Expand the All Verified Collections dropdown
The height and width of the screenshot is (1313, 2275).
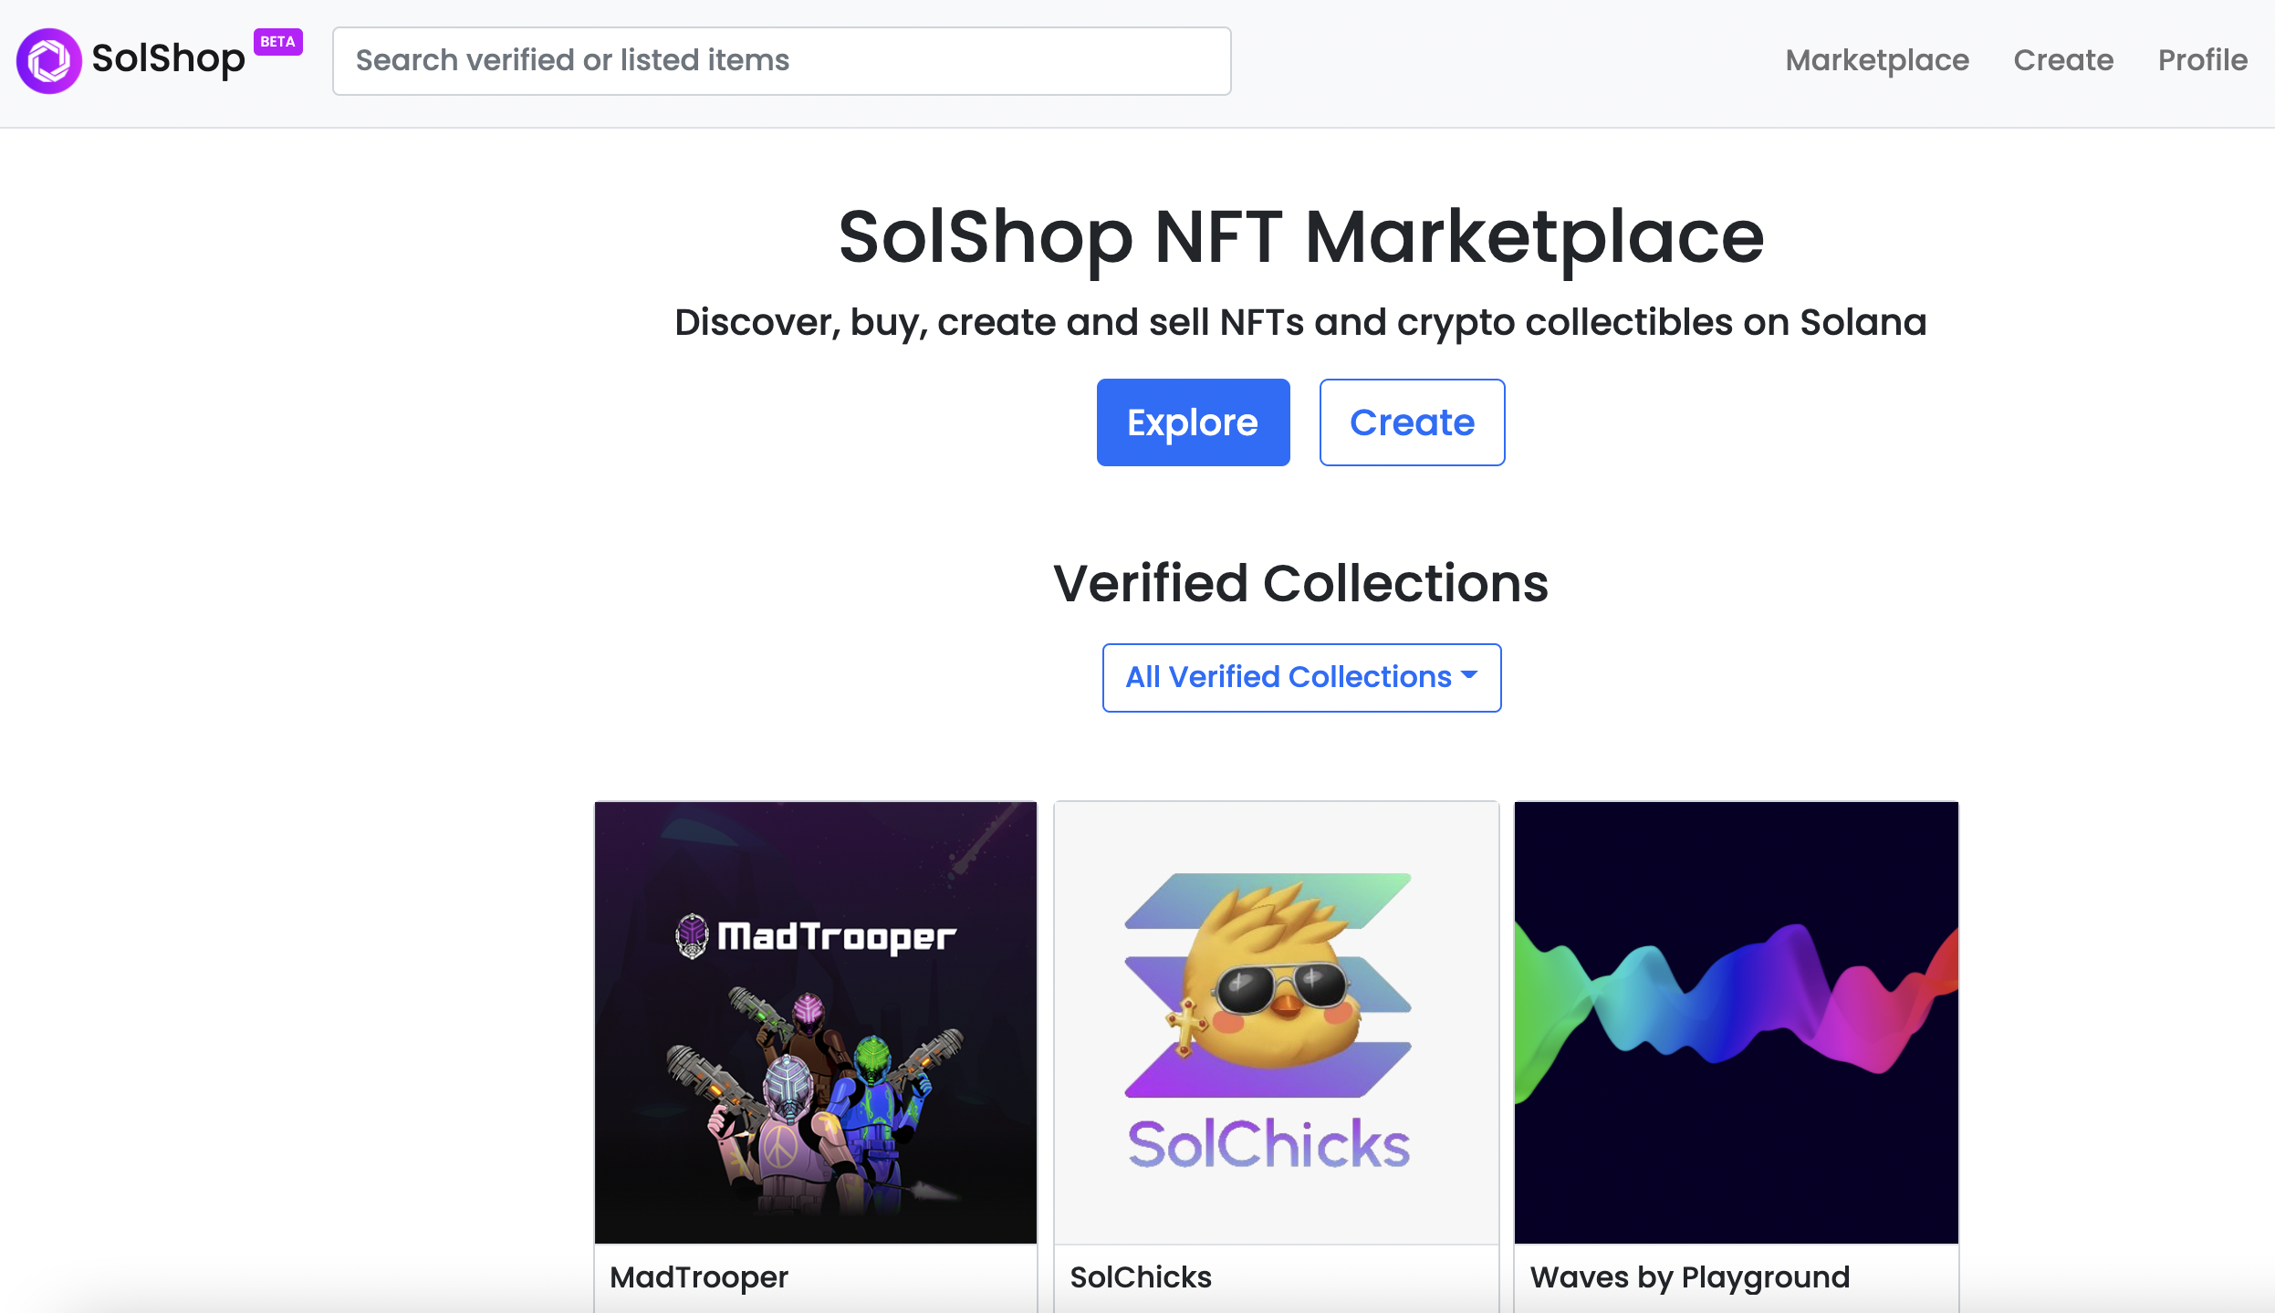tap(1288, 677)
